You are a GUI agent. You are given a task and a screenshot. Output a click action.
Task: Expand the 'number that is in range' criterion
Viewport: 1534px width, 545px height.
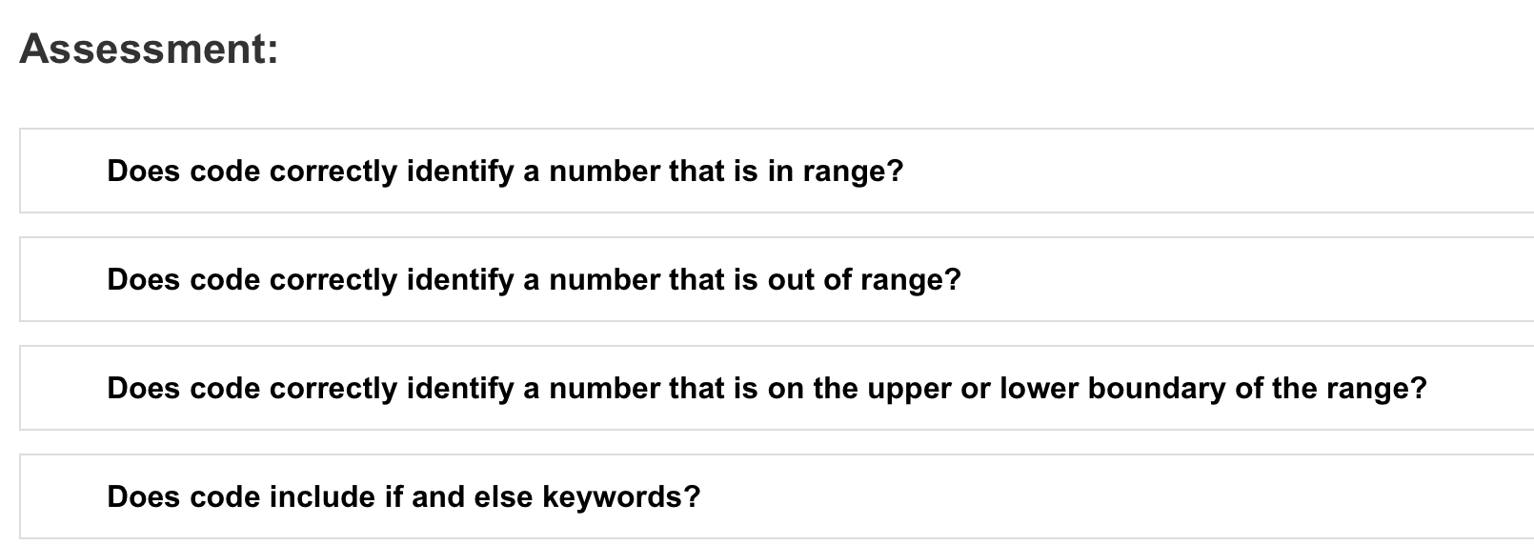point(777,171)
